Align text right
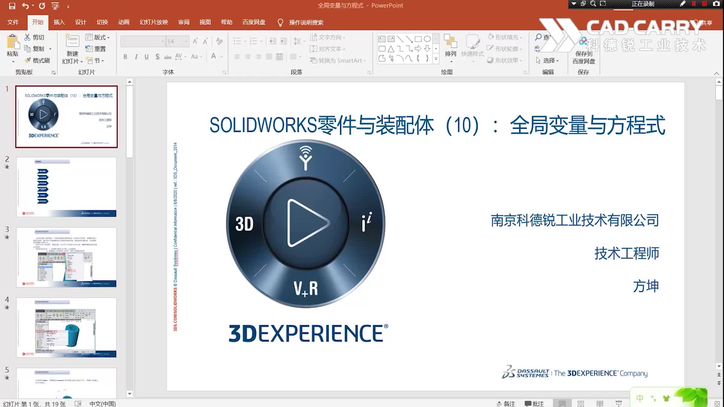The image size is (724, 407). tap(258, 57)
